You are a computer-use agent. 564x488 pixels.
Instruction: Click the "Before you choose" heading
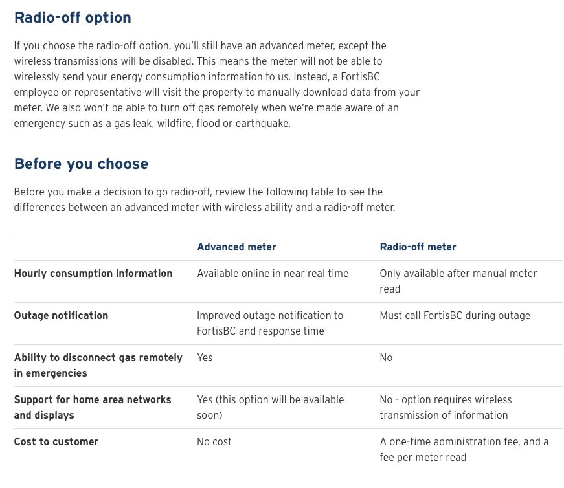[x=81, y=164]
